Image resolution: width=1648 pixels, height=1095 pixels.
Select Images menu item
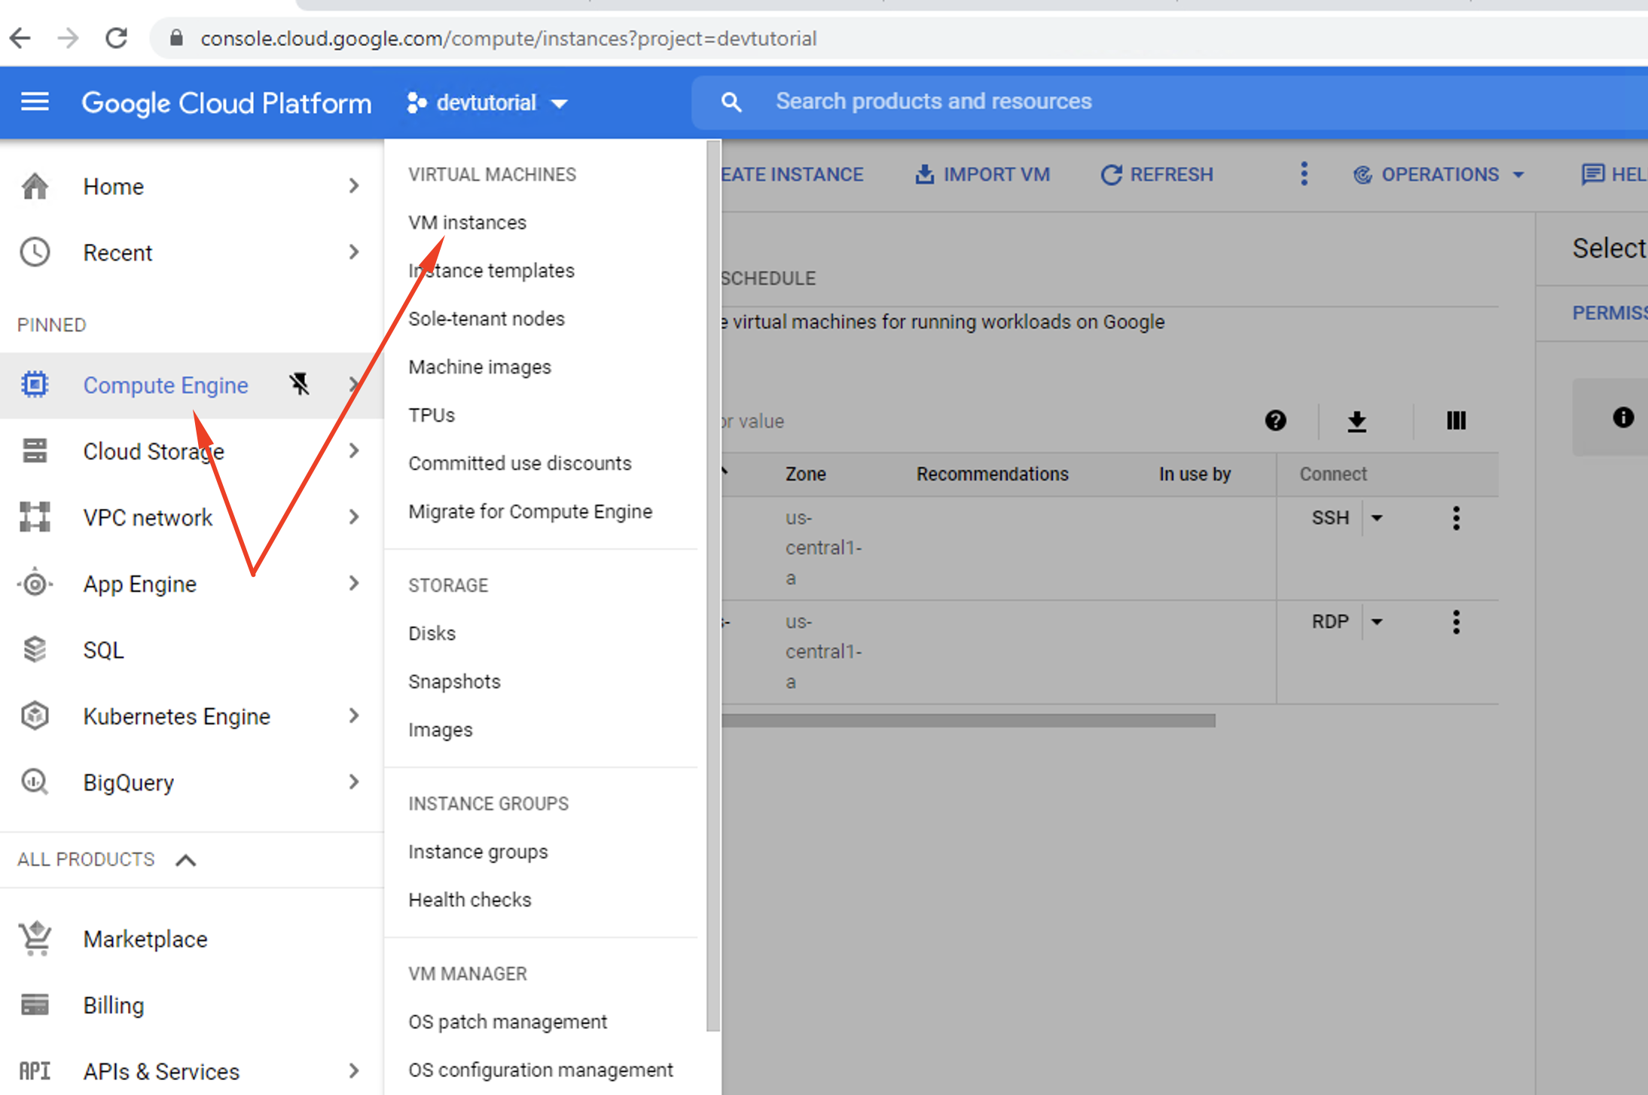[x=440, y=730]
